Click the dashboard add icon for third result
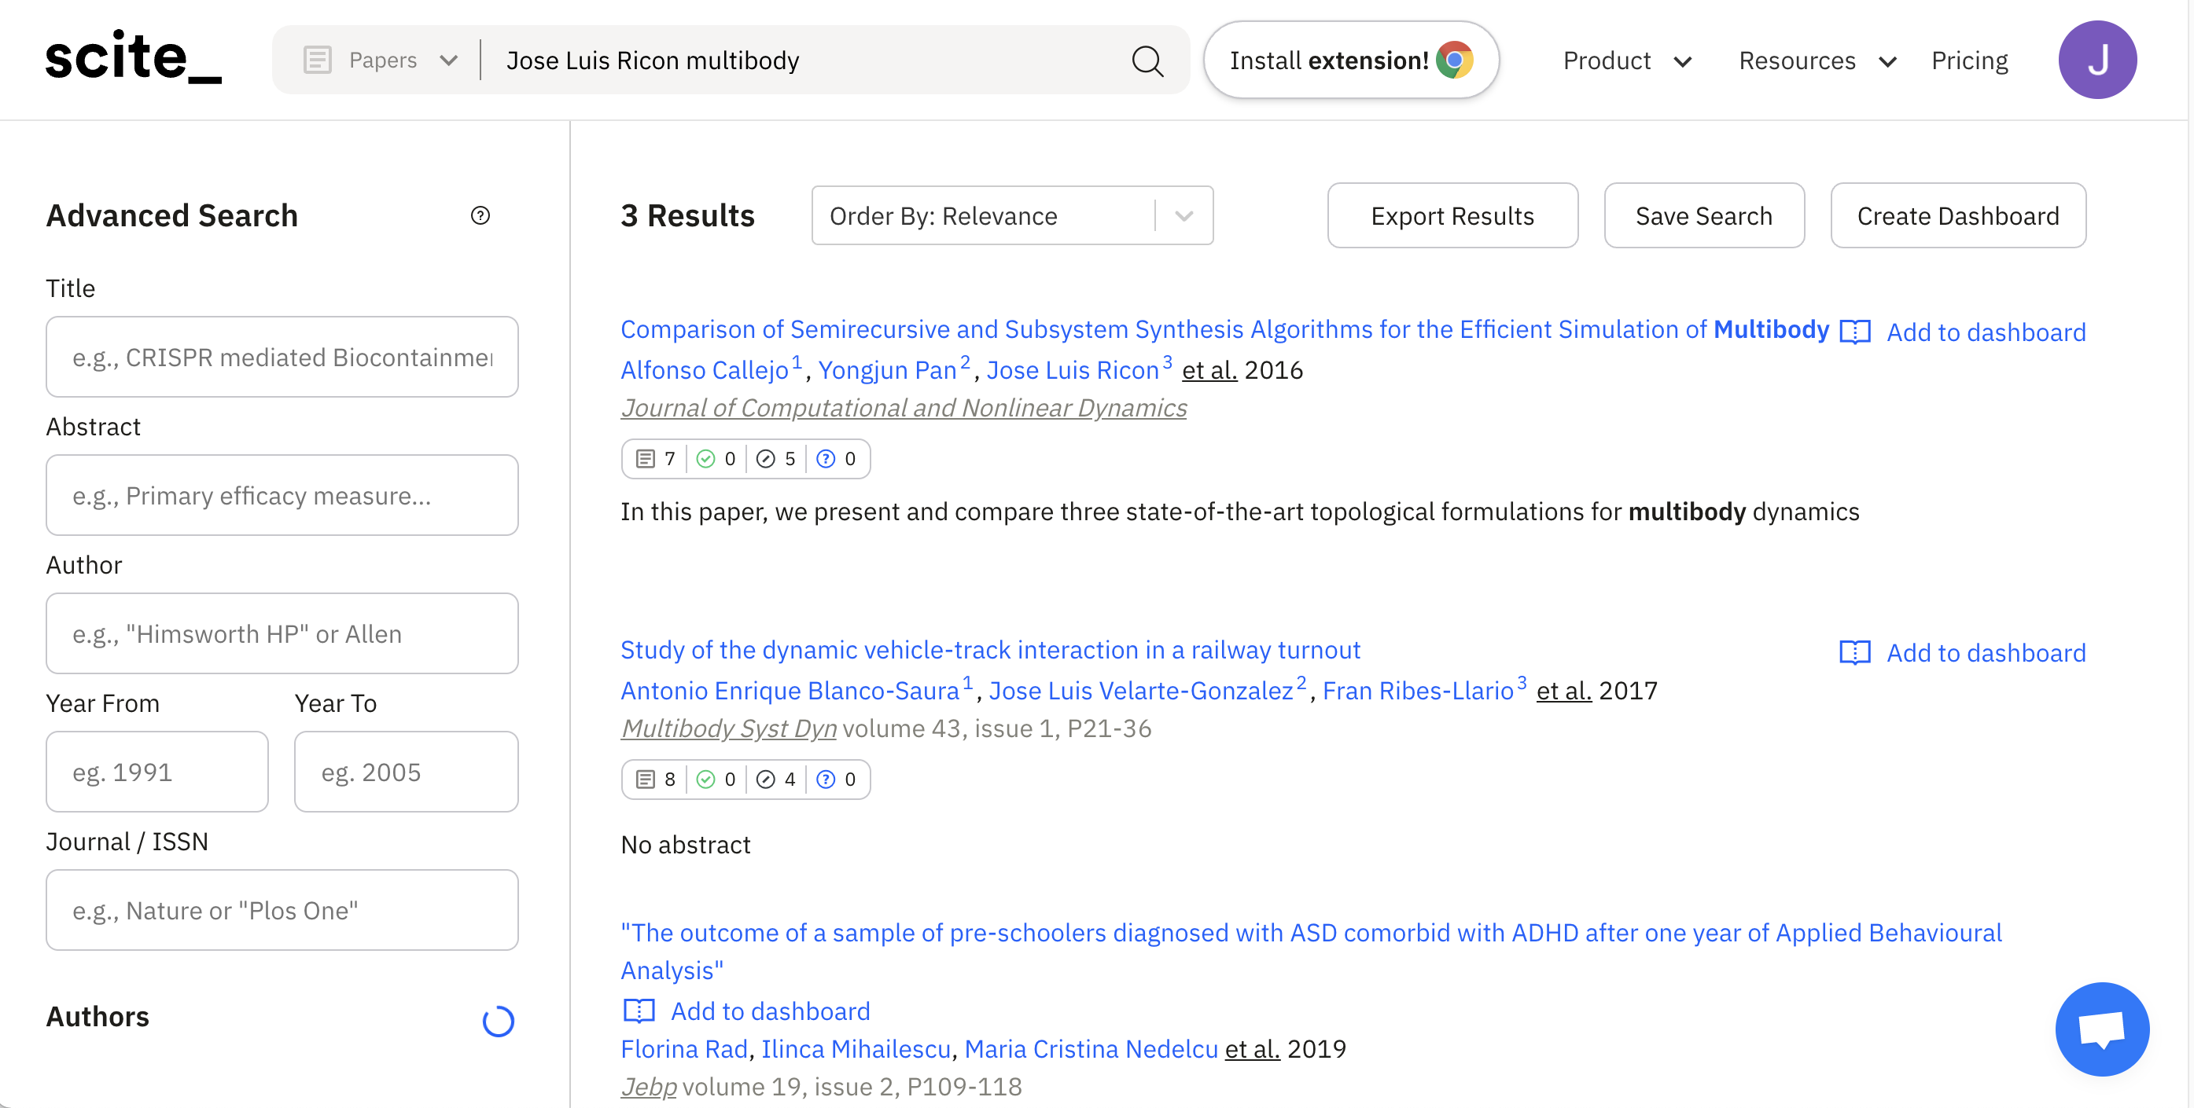 (642, 1009)
